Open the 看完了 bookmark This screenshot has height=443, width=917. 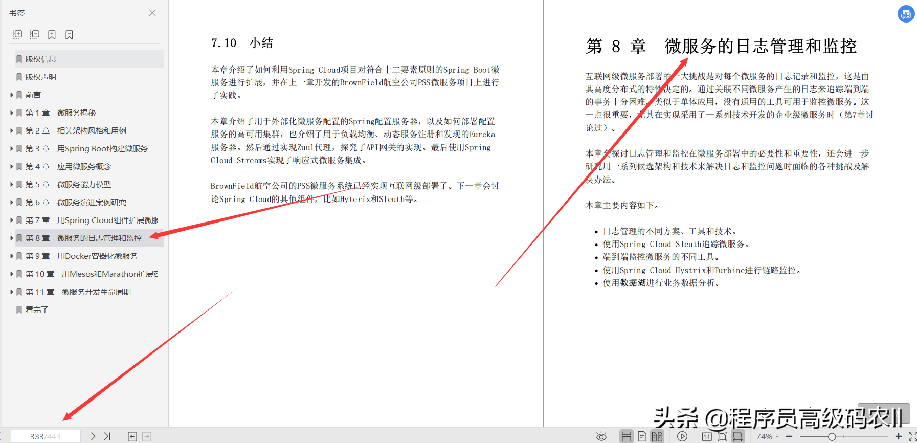37,309
